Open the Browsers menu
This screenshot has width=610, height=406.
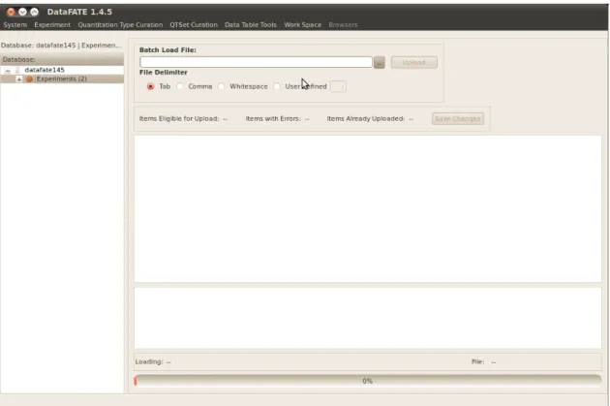point(343,24)
